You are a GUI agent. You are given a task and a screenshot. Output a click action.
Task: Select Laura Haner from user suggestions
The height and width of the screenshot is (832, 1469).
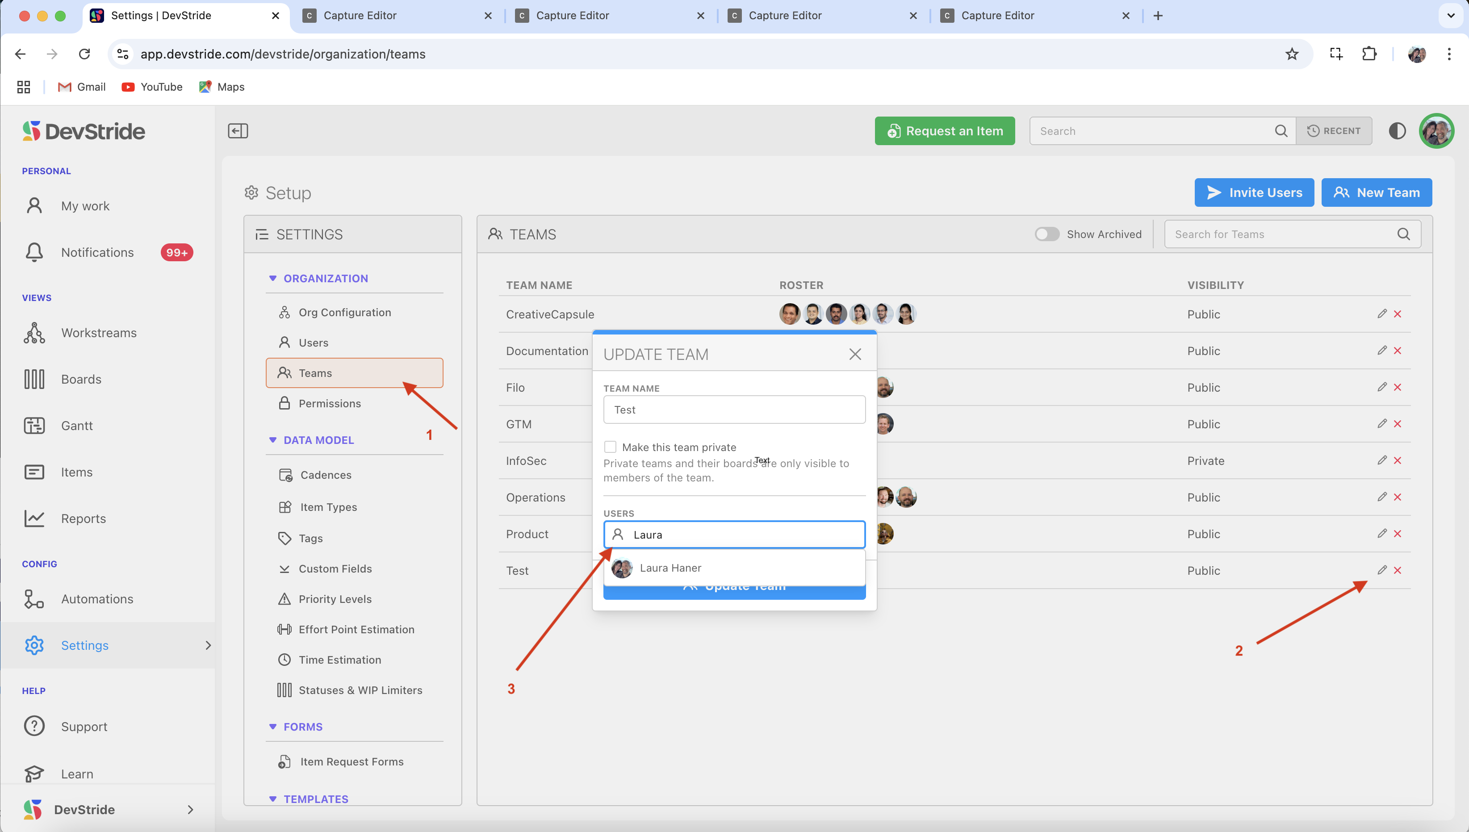coord(734,568)
